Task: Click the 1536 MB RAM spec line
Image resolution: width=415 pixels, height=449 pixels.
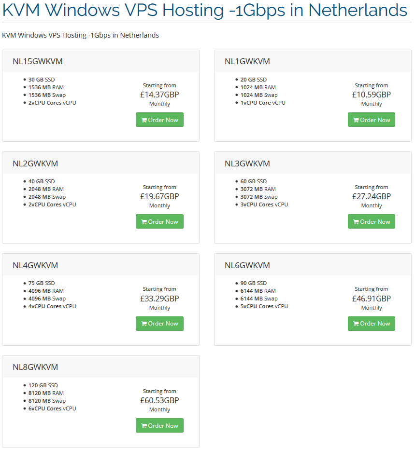Action: point(46,87)
